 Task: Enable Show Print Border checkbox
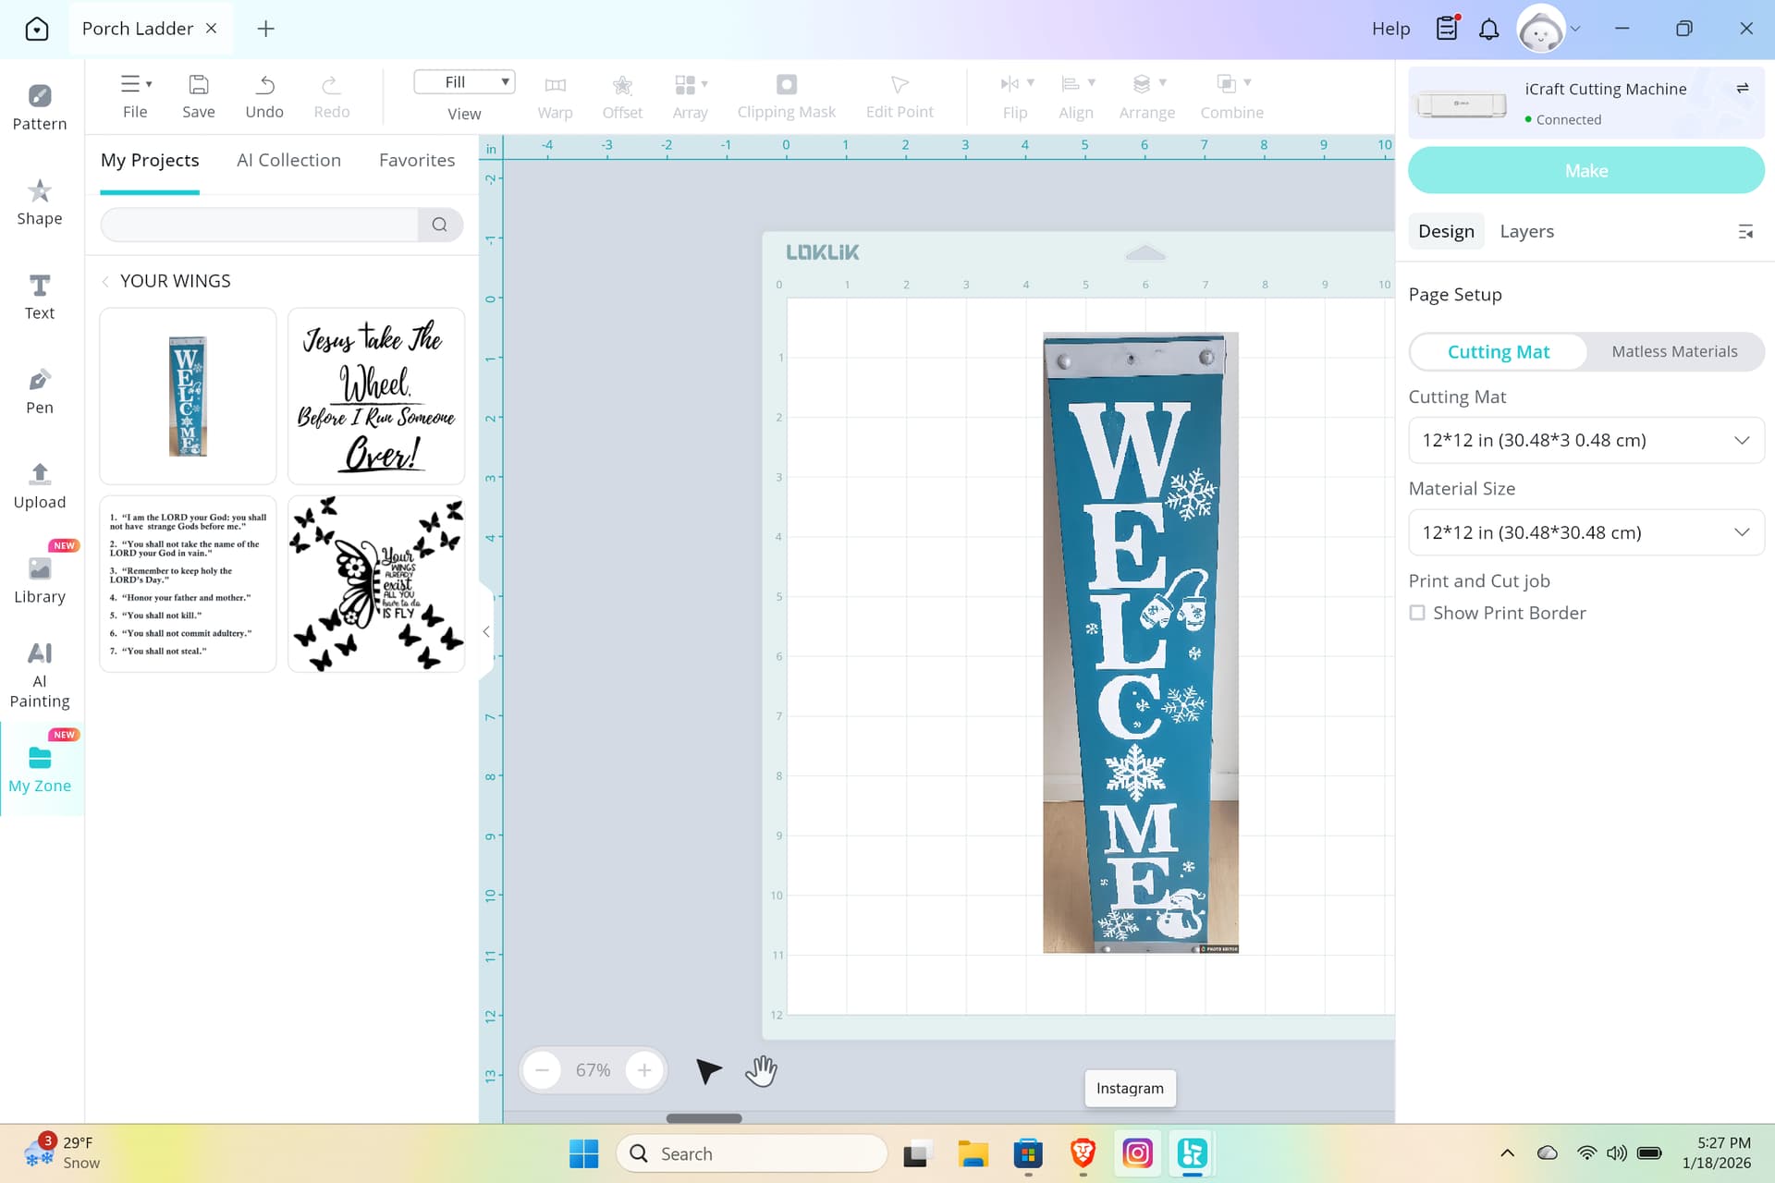click(1416, 613)
